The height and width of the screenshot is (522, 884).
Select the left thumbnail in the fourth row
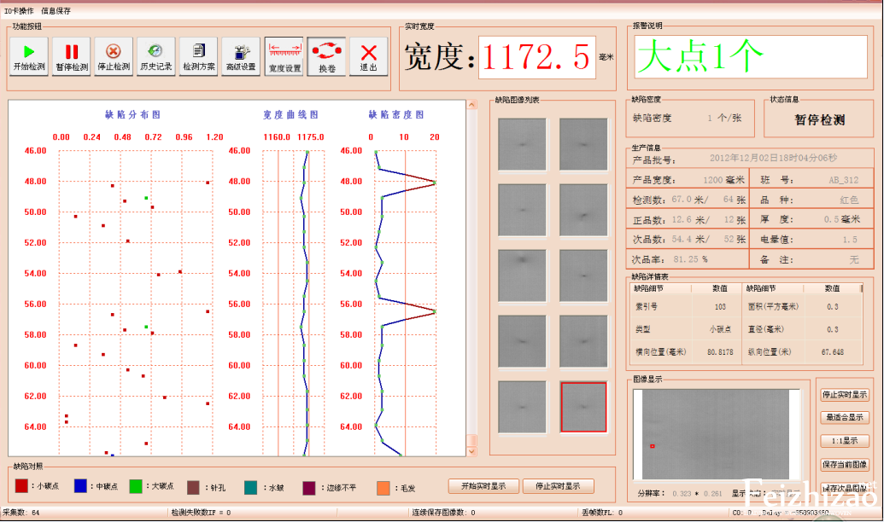[x=522, y=341]
